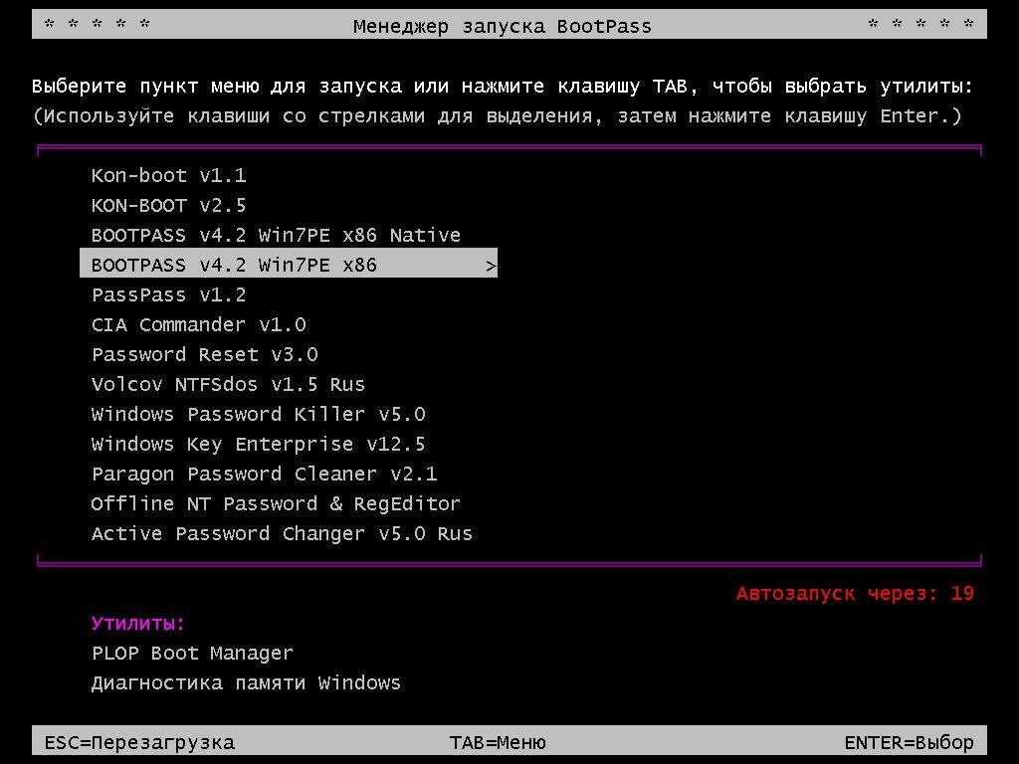
Task: Click ESC=Перезагрузка in the bottom bar
Action: point(139,742)
